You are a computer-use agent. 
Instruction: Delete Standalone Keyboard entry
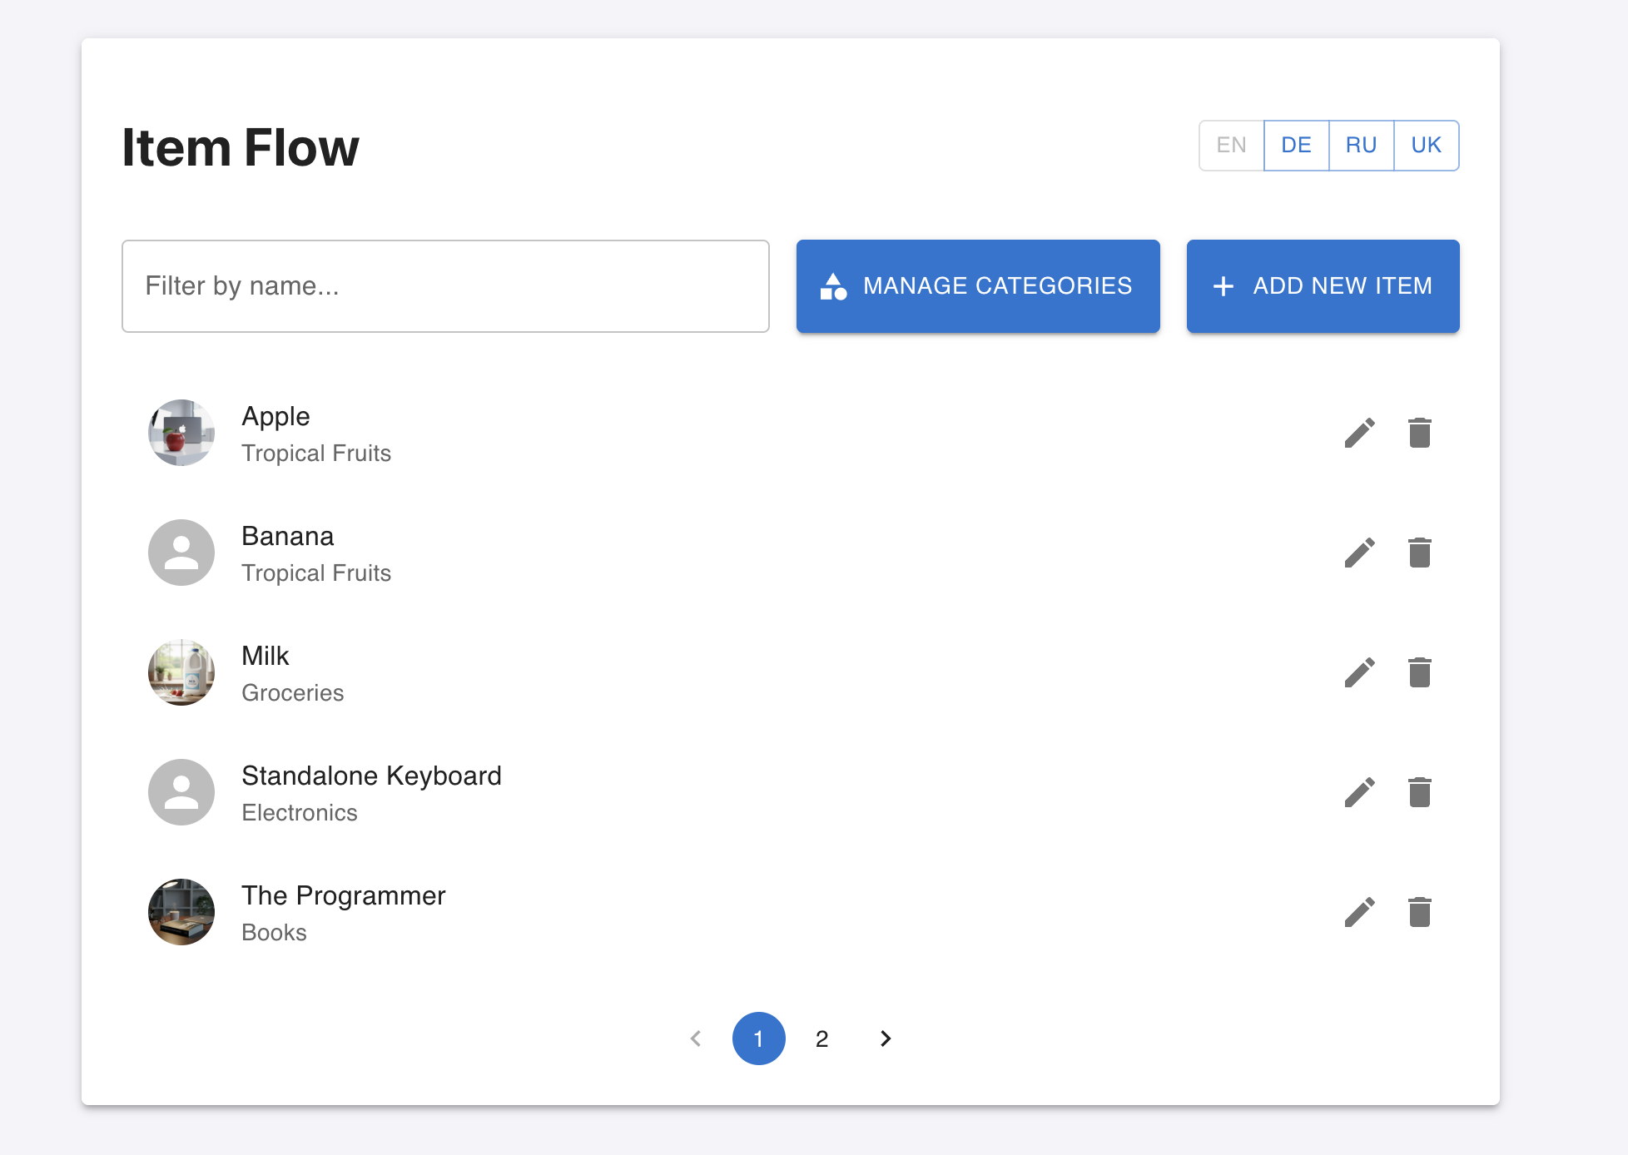point(1419,792)
